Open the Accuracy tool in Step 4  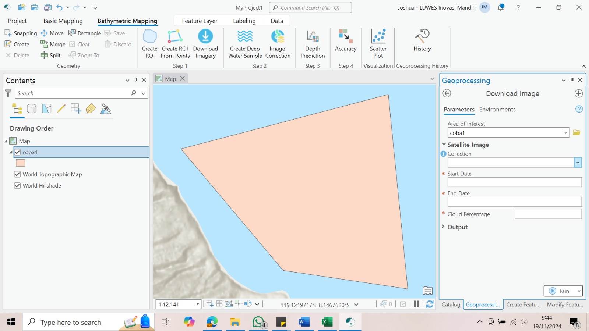coord(346,41)
